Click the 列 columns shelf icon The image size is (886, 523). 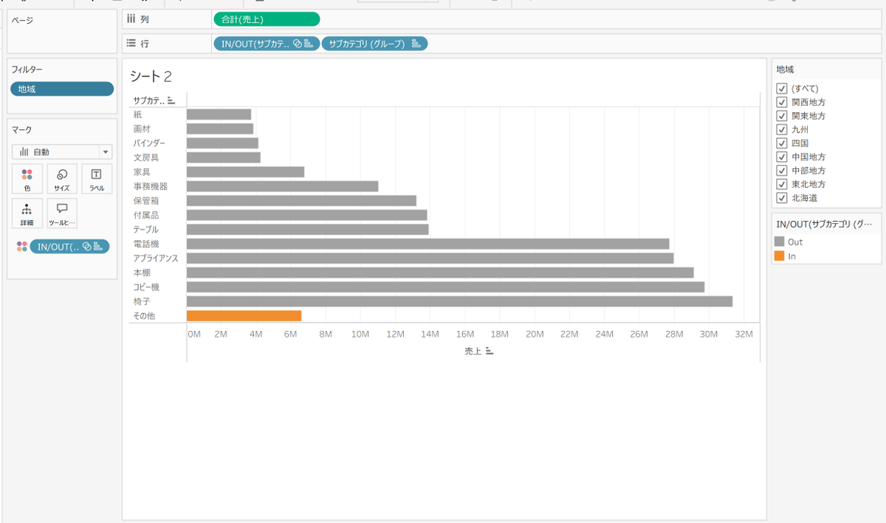pyautogui.click(x=131, y=19)
